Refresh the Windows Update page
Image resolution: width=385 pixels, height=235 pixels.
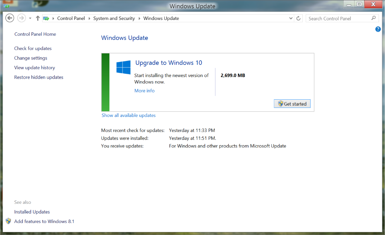298,18
